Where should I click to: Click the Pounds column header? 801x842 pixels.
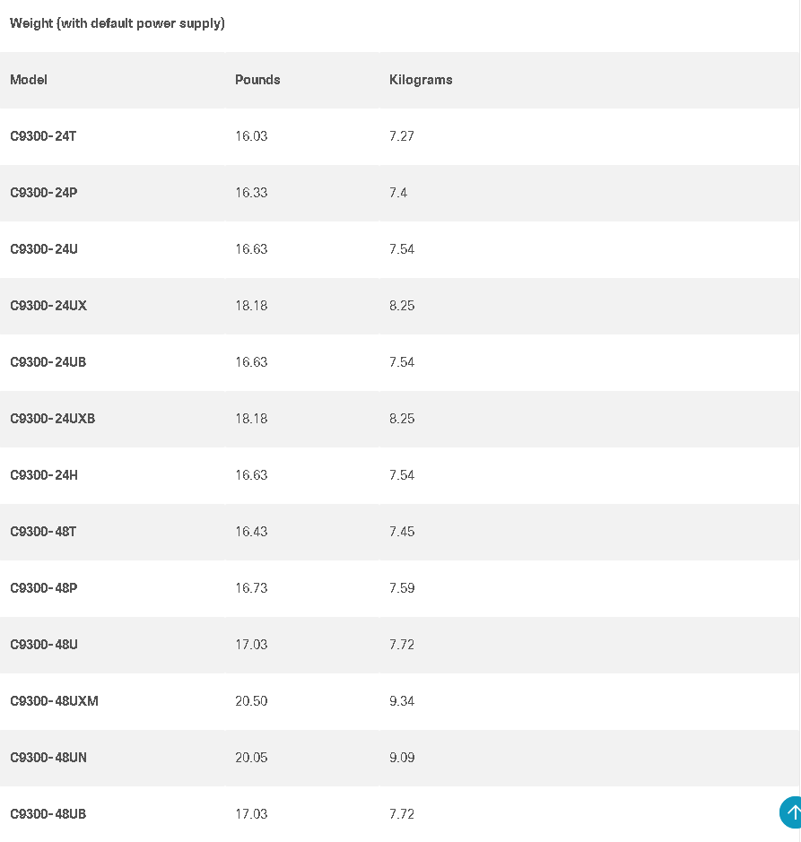257,80
